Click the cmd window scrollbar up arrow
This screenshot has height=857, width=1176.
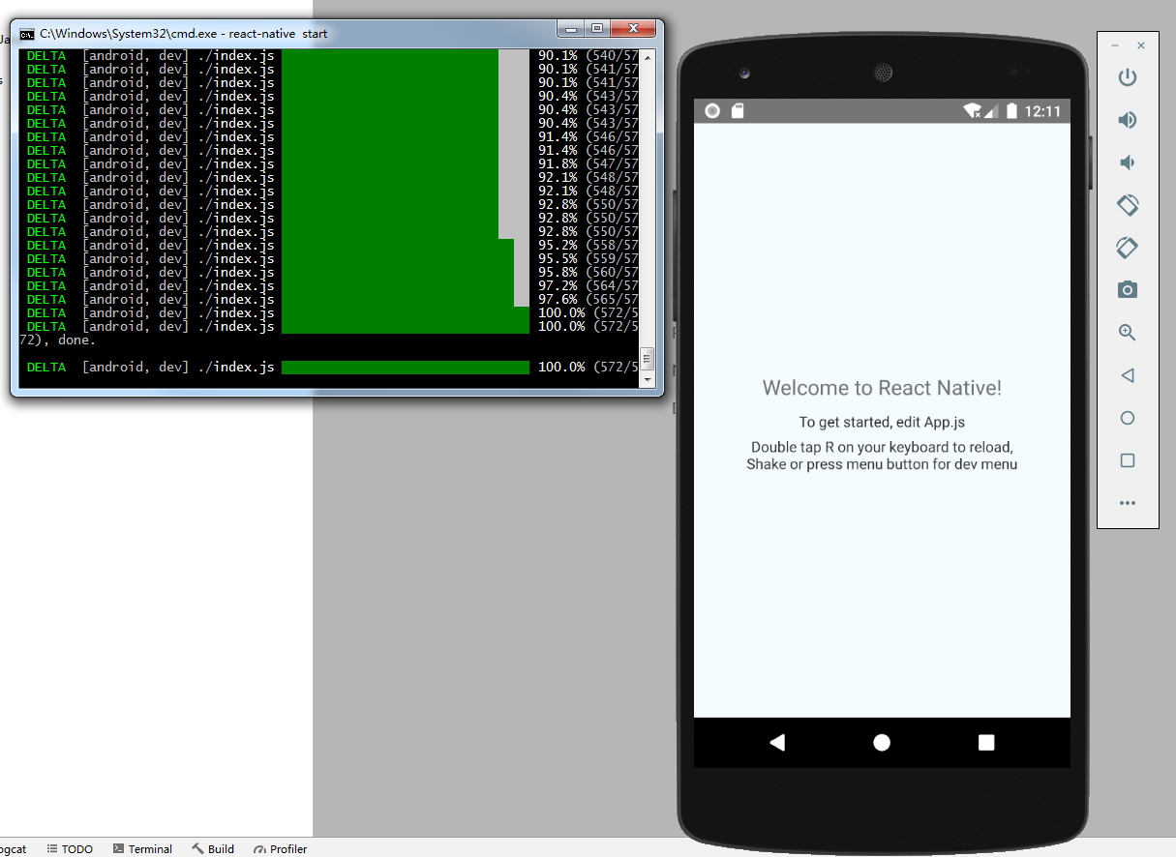(x=648, y=57)
